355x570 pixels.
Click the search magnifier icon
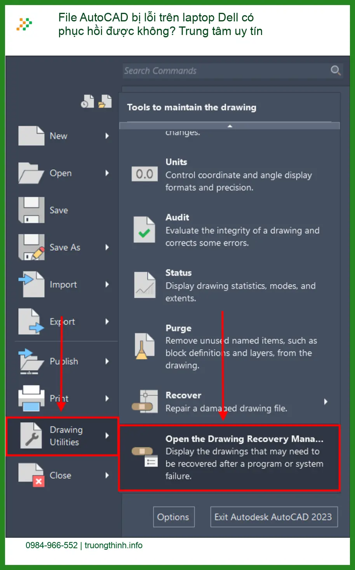(x=336, y=70)
